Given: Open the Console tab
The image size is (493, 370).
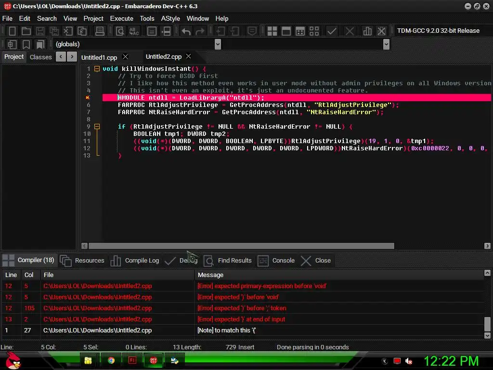Looking at the screenshot, I should point(276,261).
